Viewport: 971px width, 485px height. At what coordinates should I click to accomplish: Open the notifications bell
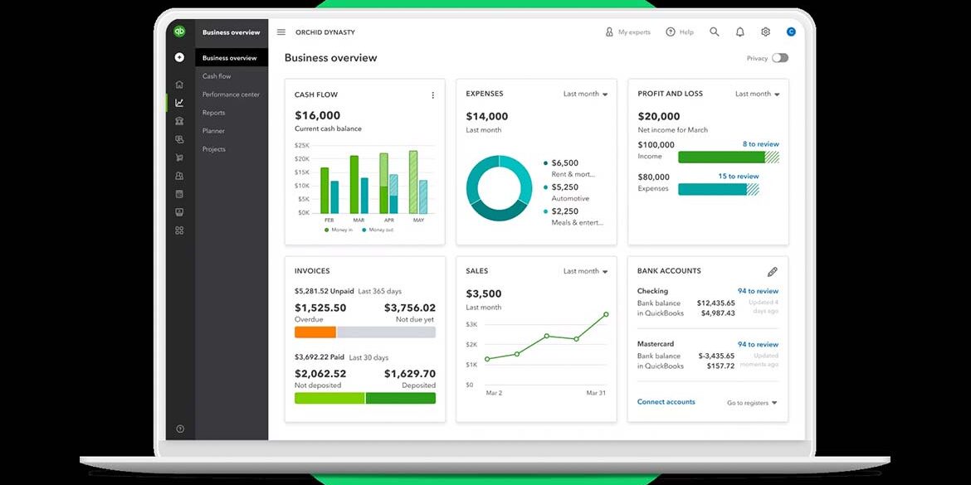(739, 32)
